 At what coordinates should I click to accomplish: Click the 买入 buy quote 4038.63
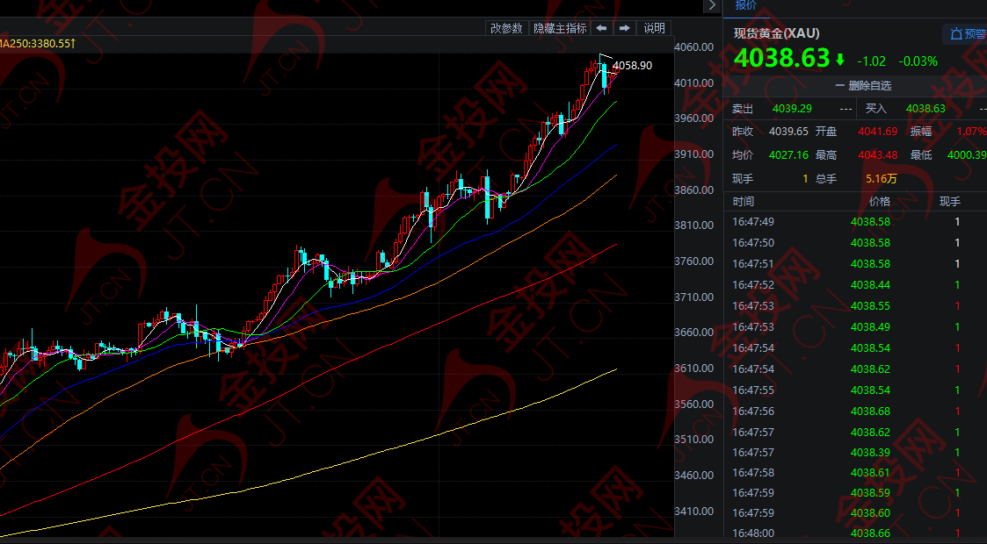[927, 107]
